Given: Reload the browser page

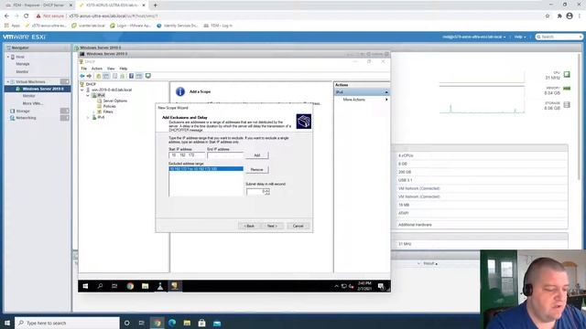Looking at the screenshot, I should click(27, 16).
